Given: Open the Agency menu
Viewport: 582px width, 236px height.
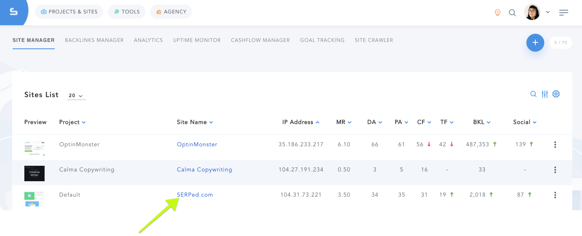Looking at the screenshot, I should coord(171,12).
